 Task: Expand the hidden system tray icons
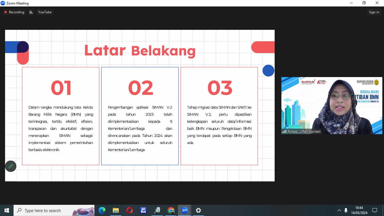click(x=339, y=210)
